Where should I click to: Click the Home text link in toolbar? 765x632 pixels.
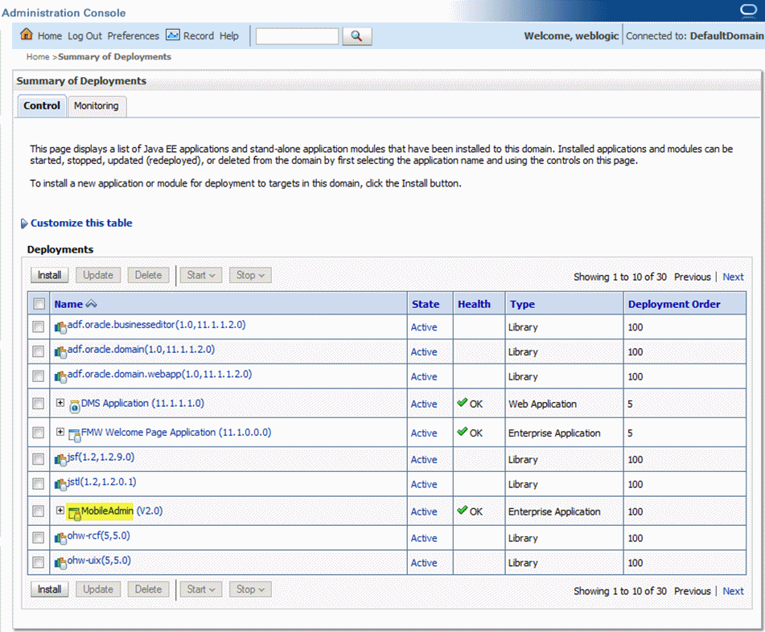[50, 36]
